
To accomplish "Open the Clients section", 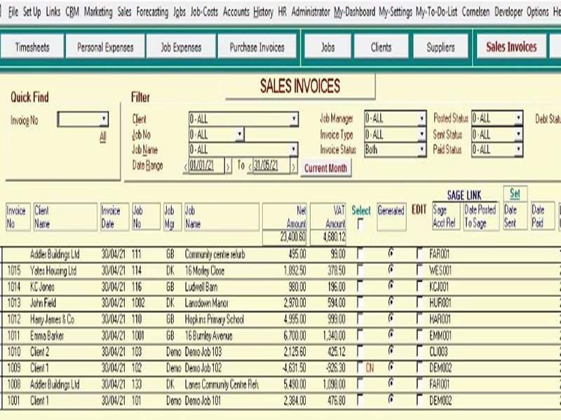I will coord(381,47).
